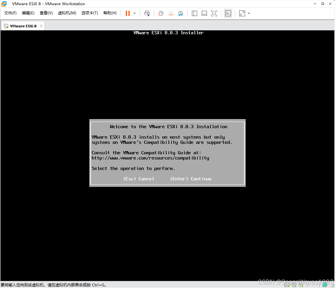
Task: Open the teal message log icon
Action: 325,285
